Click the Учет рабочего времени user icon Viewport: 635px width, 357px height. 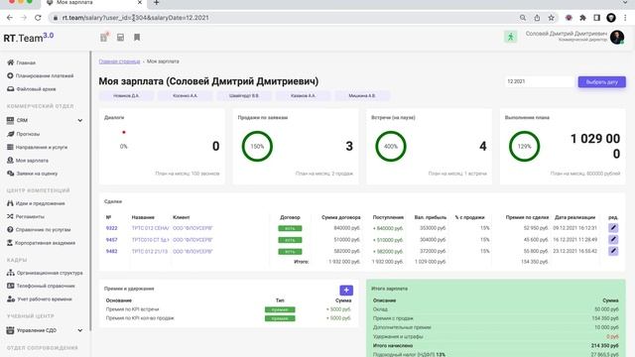coord(11,299)
